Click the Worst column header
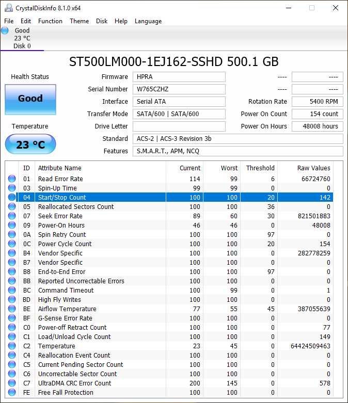Screen dimensions: 348x403 point(222,168)
